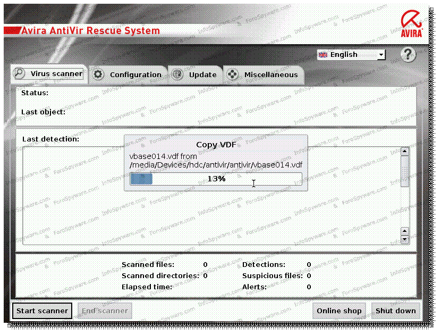
Task: Click the Shut down button
Action: pyautogui.click(x=395, y=311)
